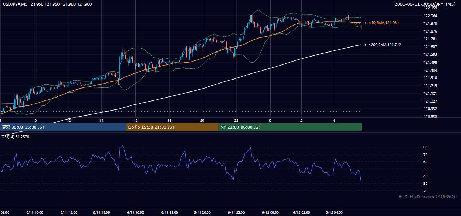Click the 6/11 10:00 time label

(34, 212)
